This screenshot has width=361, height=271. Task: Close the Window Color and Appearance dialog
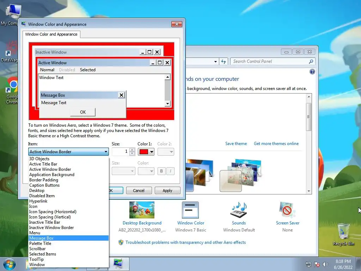pos(177,24)
